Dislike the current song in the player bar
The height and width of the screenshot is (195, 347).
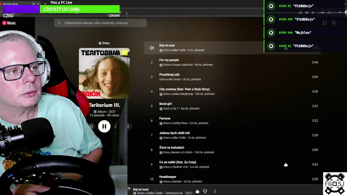tap(205, 191)
